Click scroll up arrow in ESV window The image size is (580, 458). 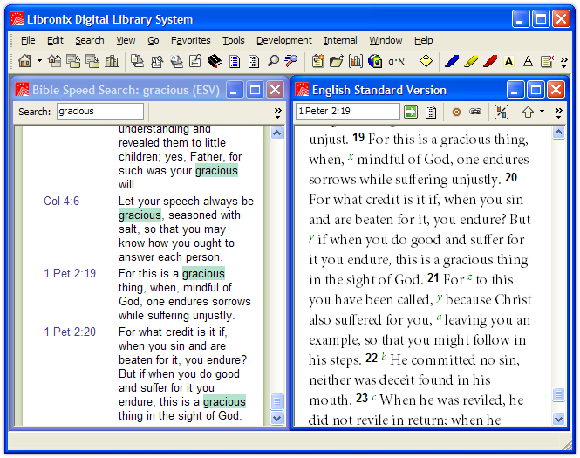pos(558,132)
